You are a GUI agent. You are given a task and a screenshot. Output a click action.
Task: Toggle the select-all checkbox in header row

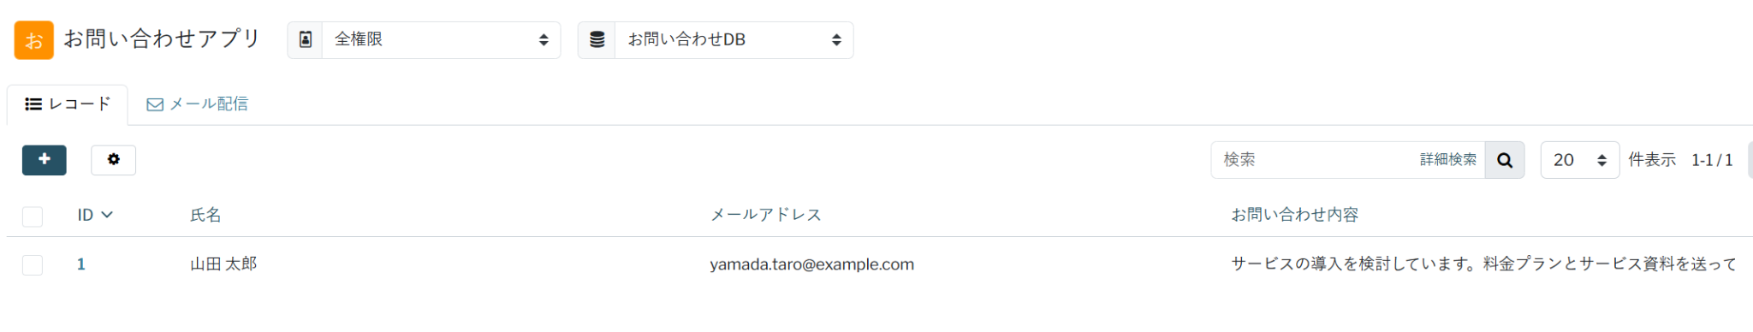33,216
